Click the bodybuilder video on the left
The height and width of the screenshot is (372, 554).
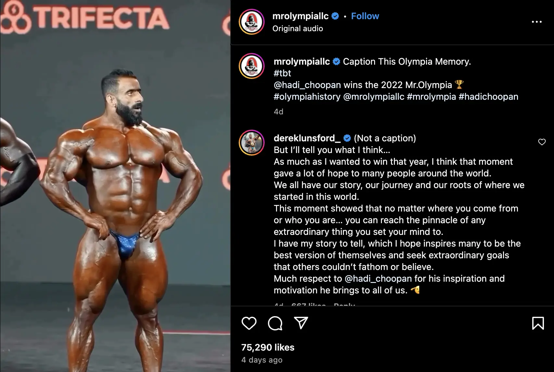(x=115, y=186)
